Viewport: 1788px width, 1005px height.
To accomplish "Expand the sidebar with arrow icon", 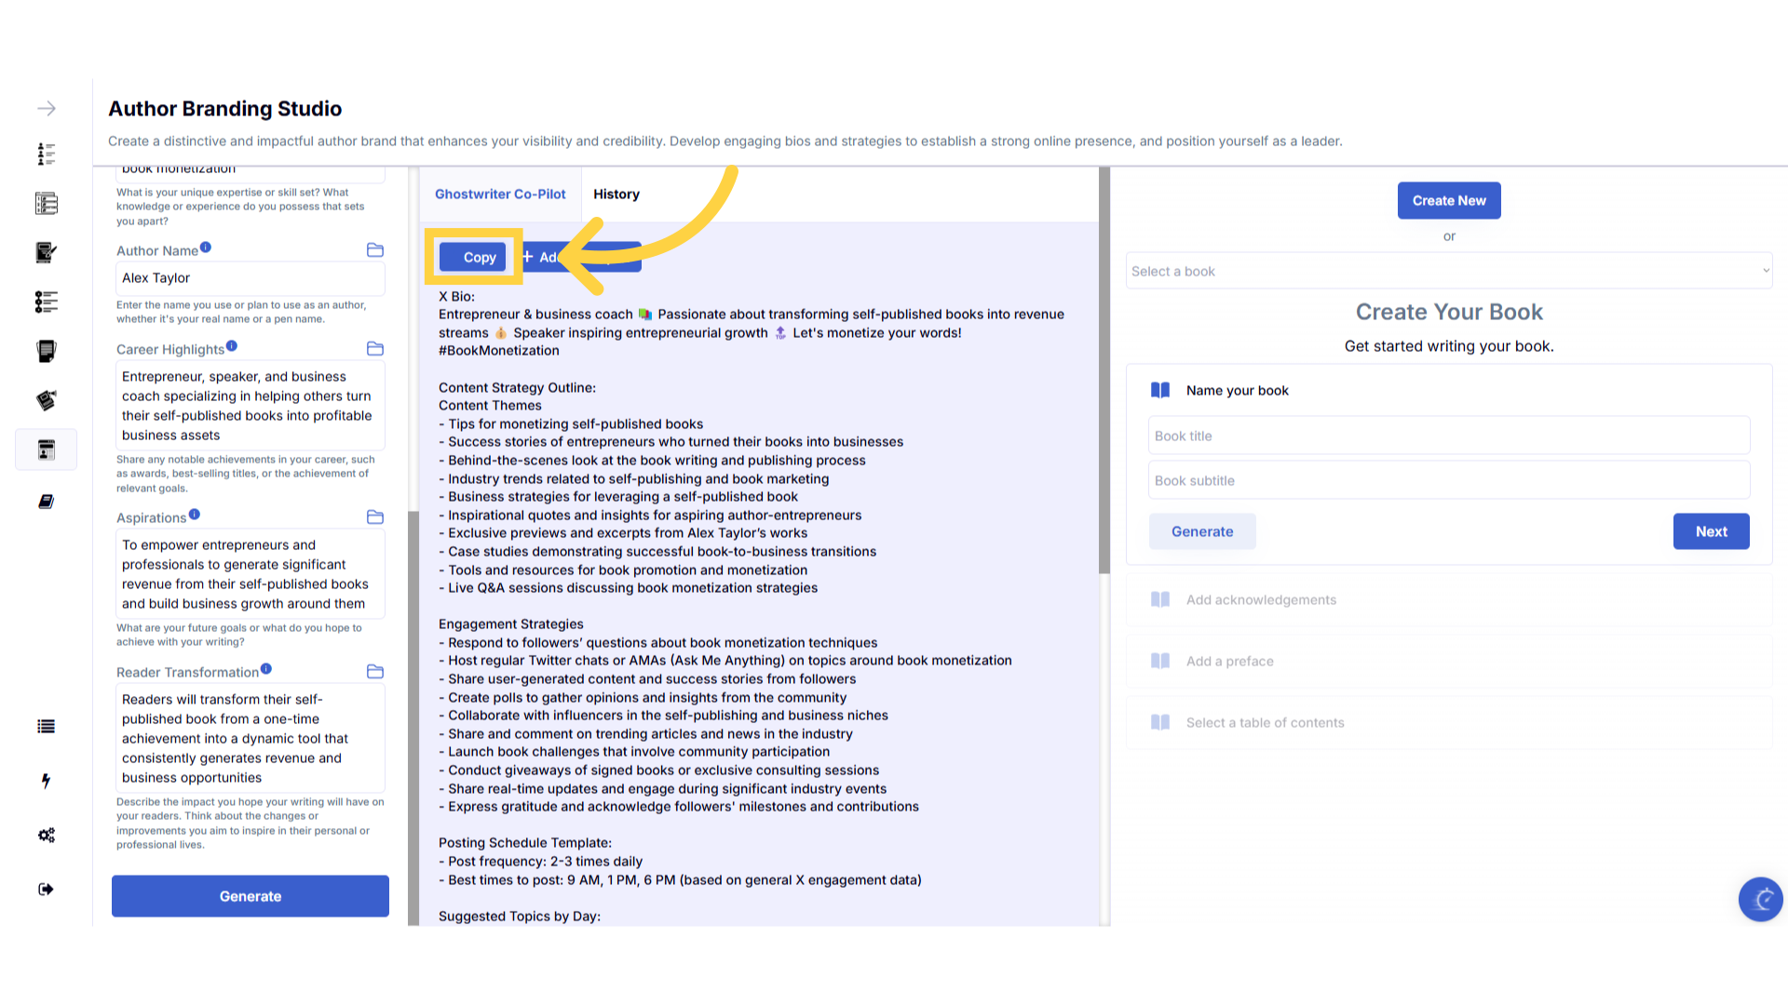I will point(46,109).
